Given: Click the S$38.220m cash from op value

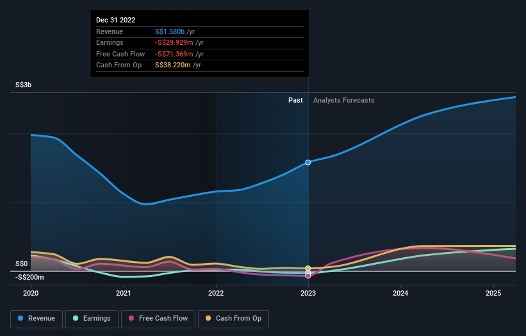Looking at the screenshot, I should pos(173,65).
